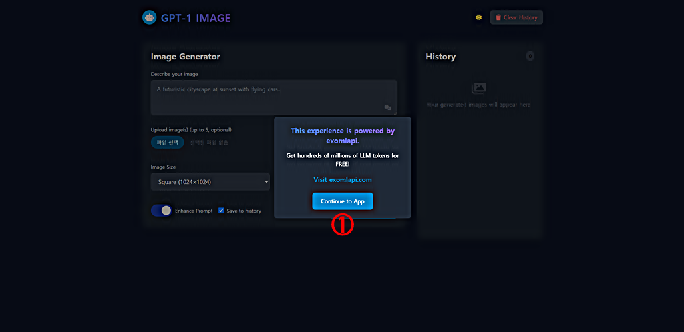Image resolution: width=684 pixels, height=332 pixels.
Task: Click the GPT-1 IMAGE title
Action: (196, 18)
